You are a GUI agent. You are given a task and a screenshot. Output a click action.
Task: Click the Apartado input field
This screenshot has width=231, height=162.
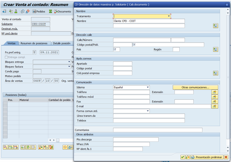coord(123,64)
